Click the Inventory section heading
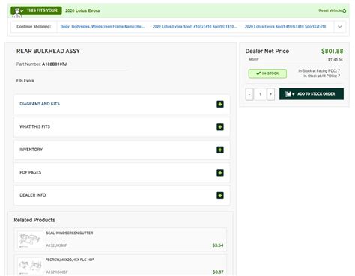Image resolution: width=355 pixels, height=276 pixels. click(31, 150)
